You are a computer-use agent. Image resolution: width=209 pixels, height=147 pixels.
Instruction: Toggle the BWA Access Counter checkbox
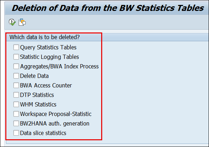coord(16,85)
